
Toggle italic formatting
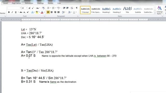12,12
